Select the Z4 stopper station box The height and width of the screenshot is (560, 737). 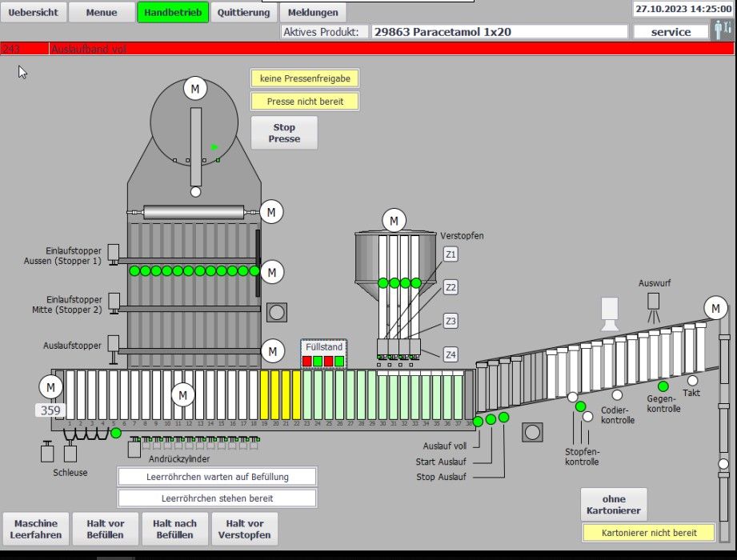[451, 354]
